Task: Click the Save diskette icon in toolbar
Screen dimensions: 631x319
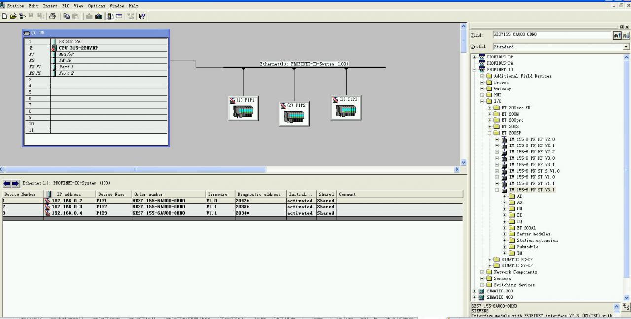Action: pos(31,16)
